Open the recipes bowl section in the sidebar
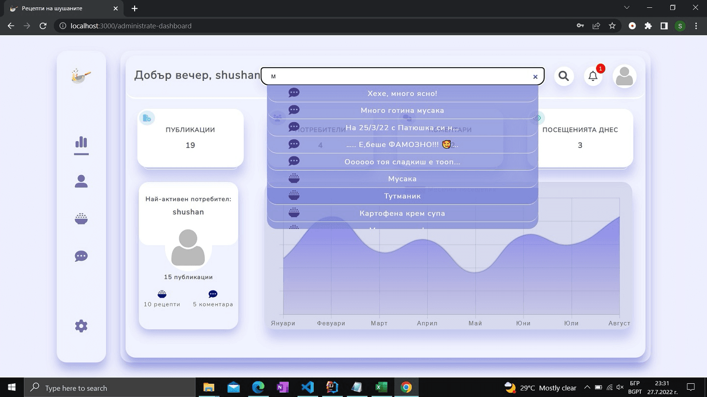The width and height of the screenshot is (707, 397). [81, 219]
